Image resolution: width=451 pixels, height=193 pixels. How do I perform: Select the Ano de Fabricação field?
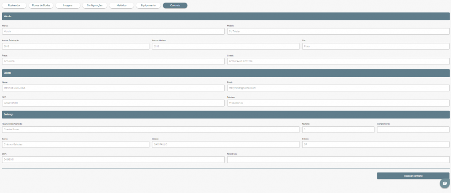76,46
